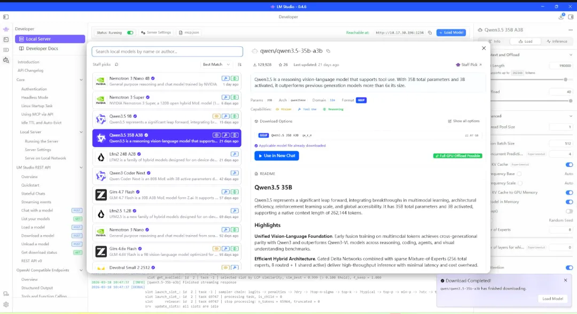Click the vision badge on Devstral Small 2 2512

pos(225,268)
